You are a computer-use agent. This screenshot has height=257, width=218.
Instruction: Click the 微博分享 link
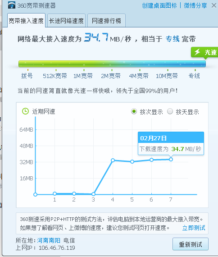195,5
